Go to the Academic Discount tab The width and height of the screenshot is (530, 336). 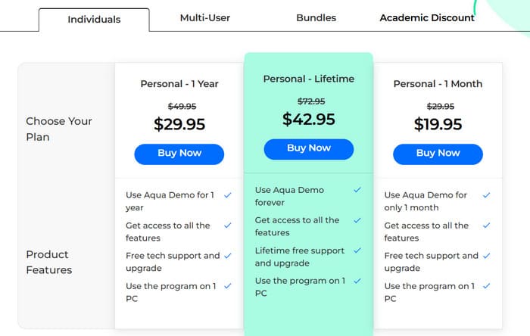tap(427, 17)
